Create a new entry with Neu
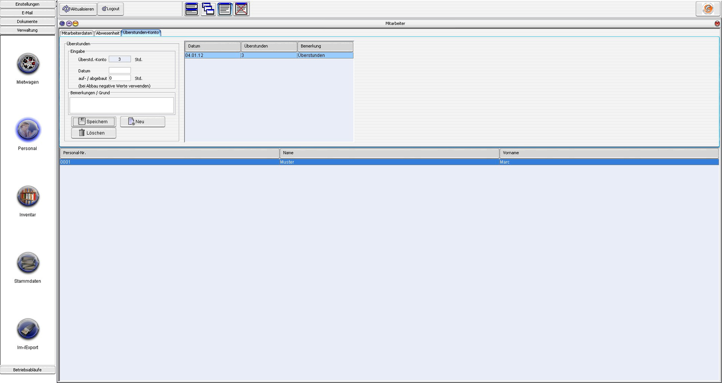 (143, 121)
